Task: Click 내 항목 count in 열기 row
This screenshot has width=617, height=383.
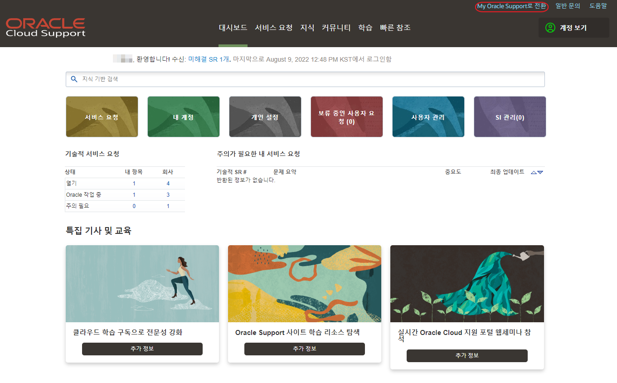Action: (134, 184)
